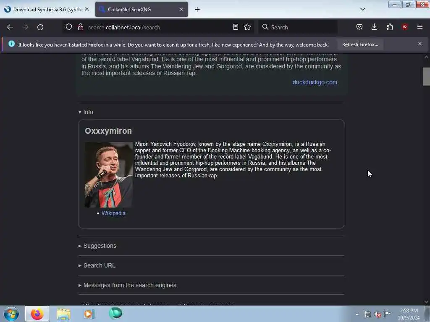Select the CollabNet SearXNG tab
The image size is (430, 322).
click(x=142, y=9)
